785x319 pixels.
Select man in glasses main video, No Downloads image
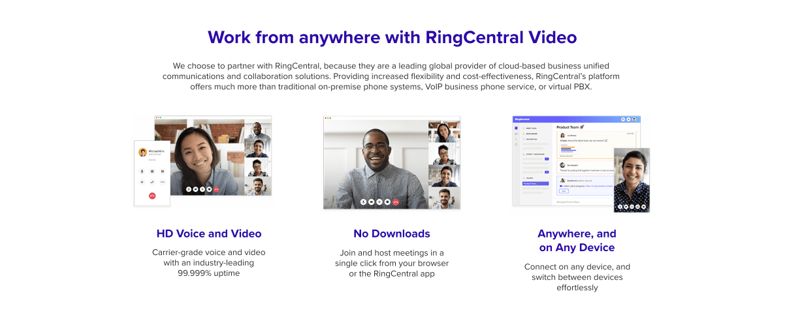point(376,164)
